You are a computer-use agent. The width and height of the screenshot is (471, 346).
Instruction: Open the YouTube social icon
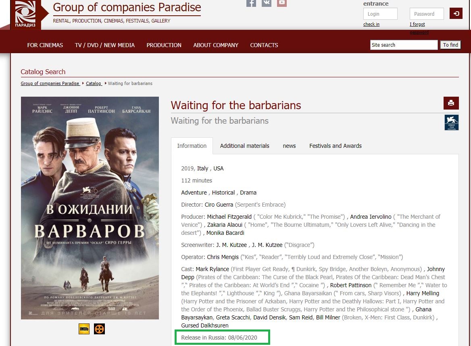(282, 3)
